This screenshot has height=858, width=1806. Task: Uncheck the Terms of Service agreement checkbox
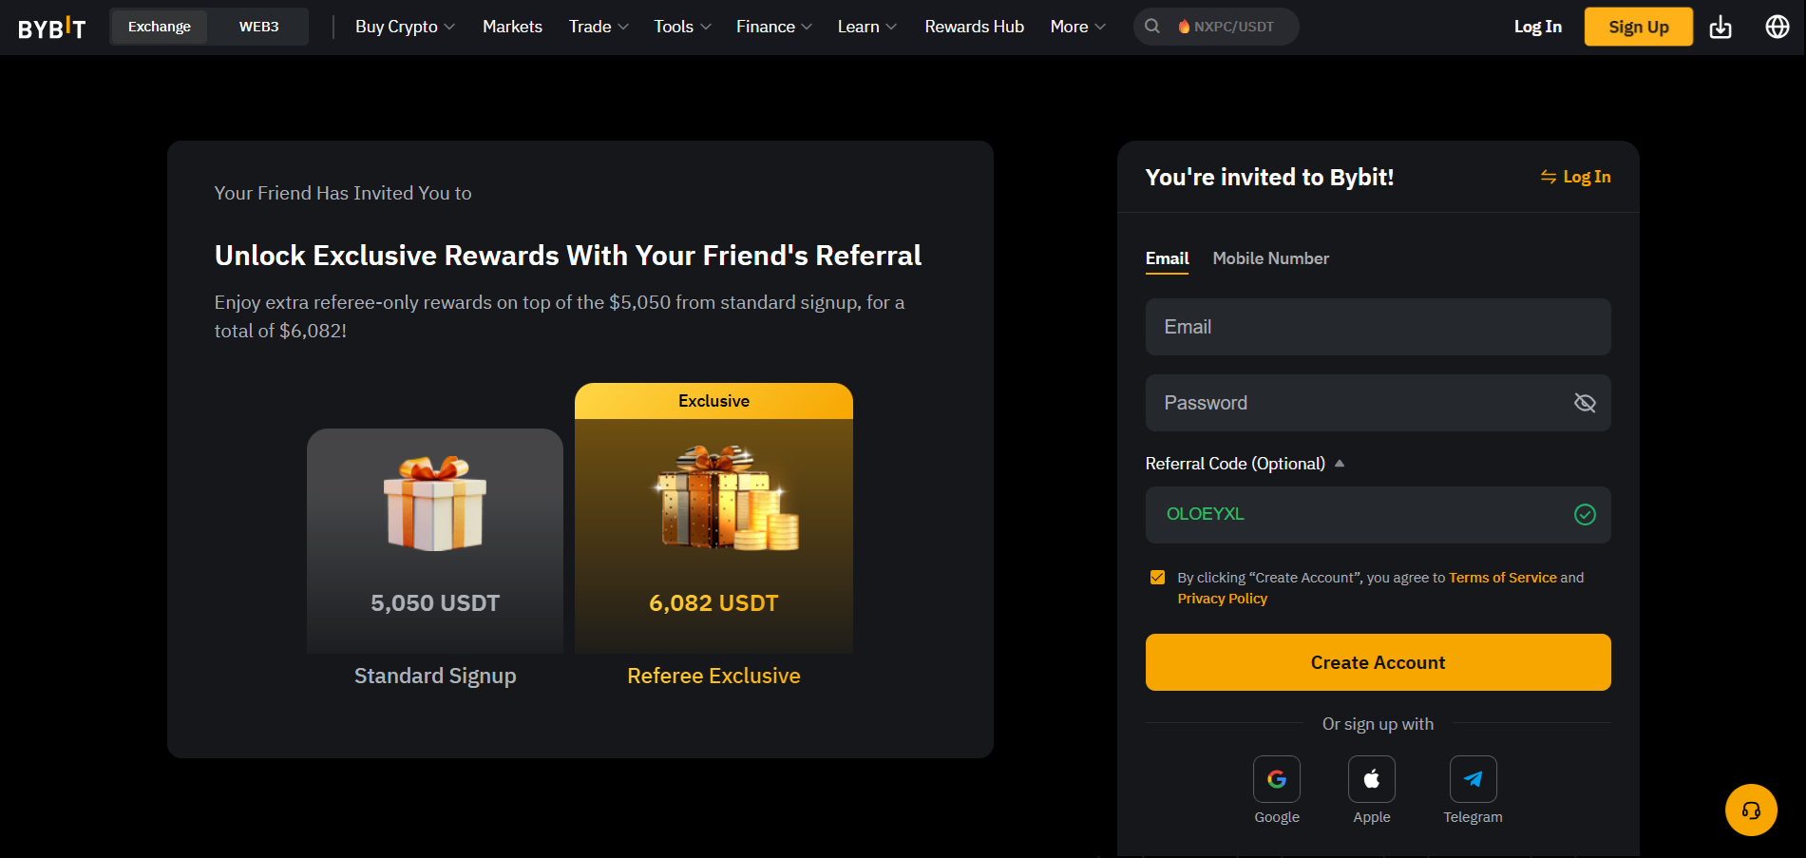click(x=1157, y=578)
